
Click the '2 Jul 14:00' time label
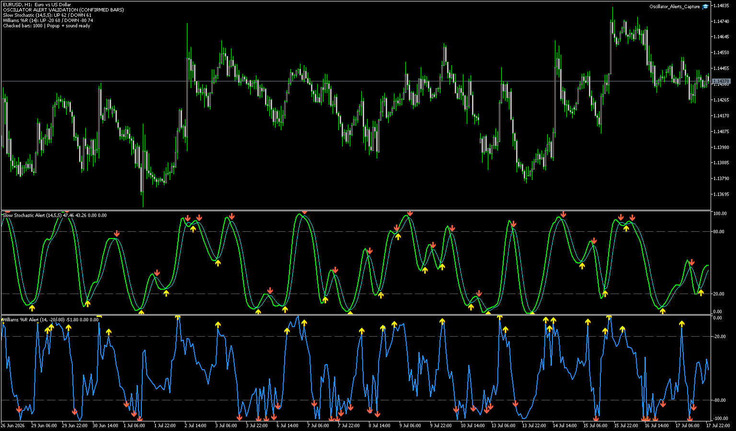tap(195, 425)
